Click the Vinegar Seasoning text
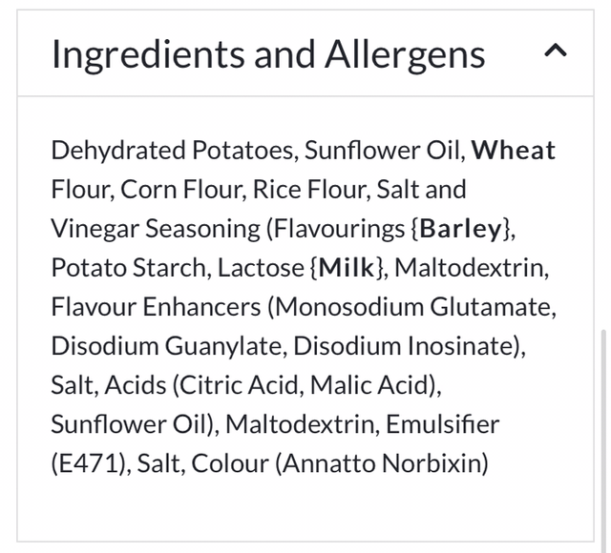 [156, 229]
